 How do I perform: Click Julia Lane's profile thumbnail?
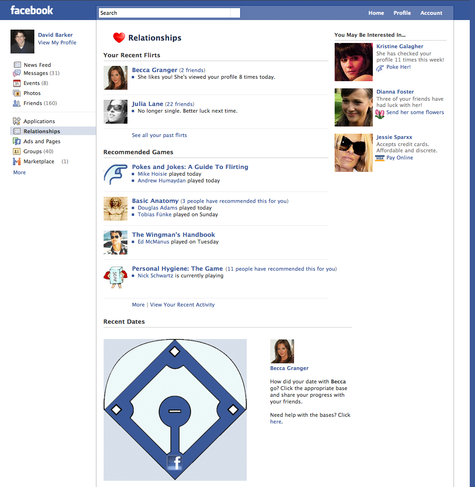coord(116,112)
